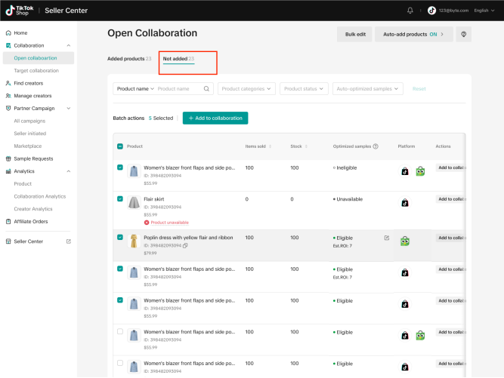Expand the Auto-optimized samples filter

coord(368,88)
